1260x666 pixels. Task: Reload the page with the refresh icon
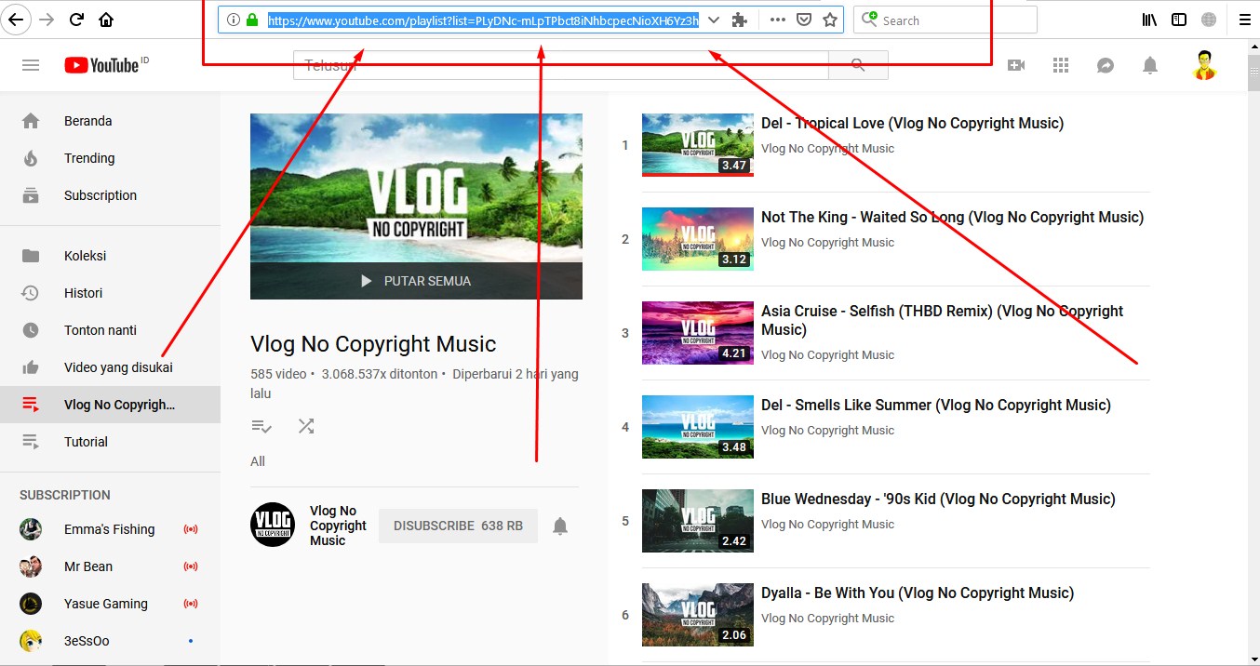click(x=77, y=20)
